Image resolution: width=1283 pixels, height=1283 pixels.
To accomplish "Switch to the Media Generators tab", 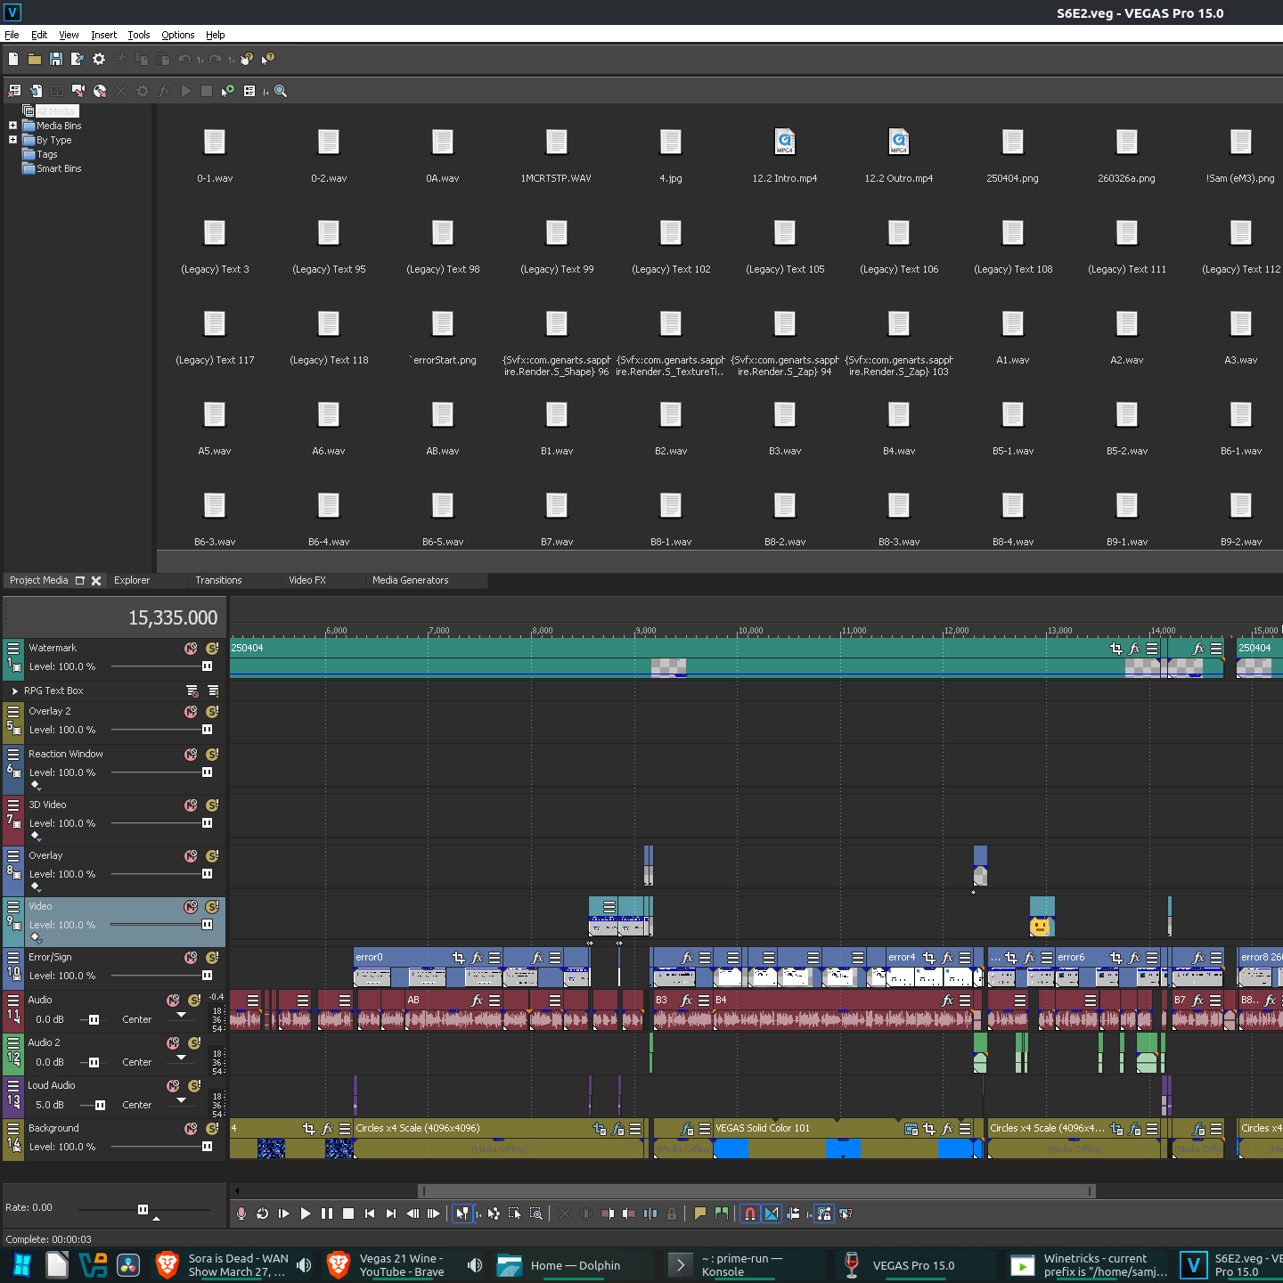I will (x=410, y=581).
